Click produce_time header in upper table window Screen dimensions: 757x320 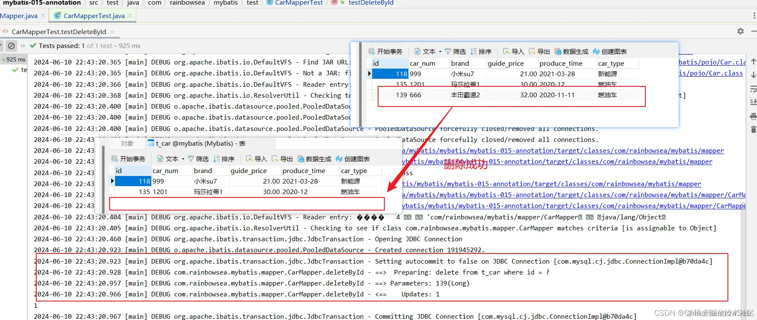click(x=567, y=63)
